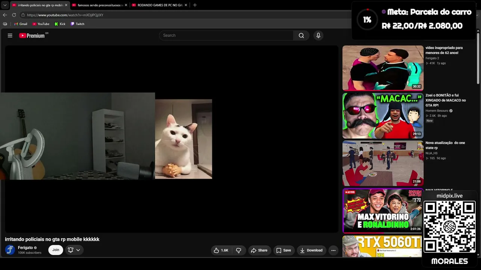
Task: Visit the Homem Besouro channel link
Action: pyautogui.click(x=437, y=111)
